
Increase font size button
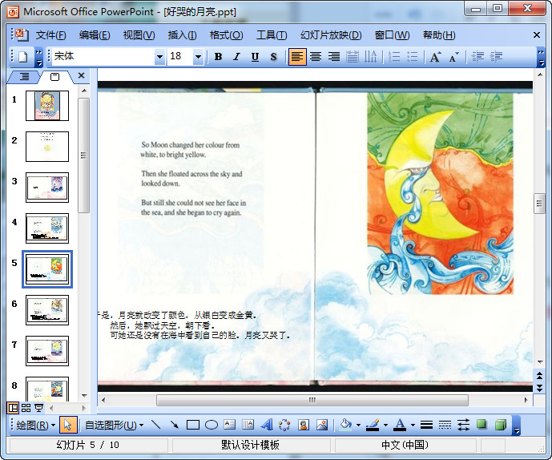[x=436, y=57]
